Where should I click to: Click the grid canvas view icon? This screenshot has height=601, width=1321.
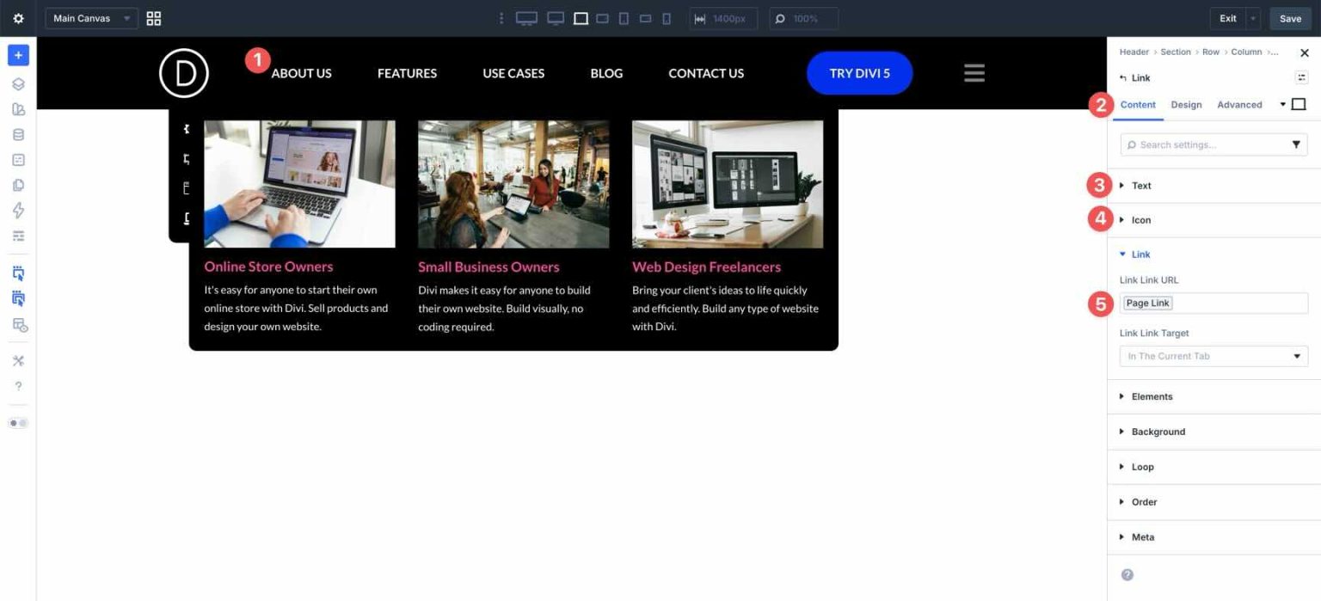pyautogui.click(x=154, y=18)
